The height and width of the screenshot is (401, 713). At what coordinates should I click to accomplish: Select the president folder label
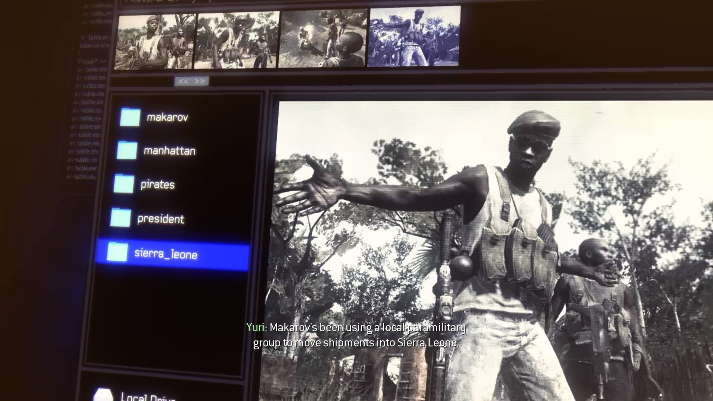161,219
